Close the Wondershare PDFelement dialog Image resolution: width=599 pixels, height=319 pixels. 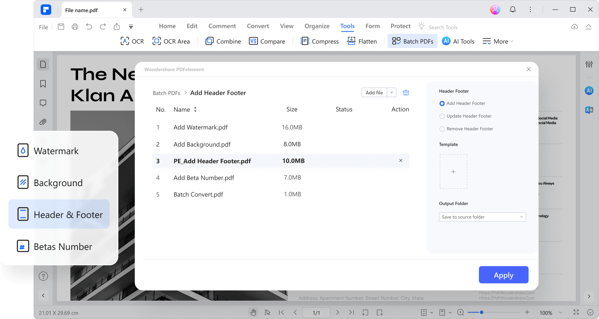coord(528,69)
